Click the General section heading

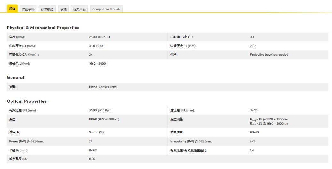15,77
